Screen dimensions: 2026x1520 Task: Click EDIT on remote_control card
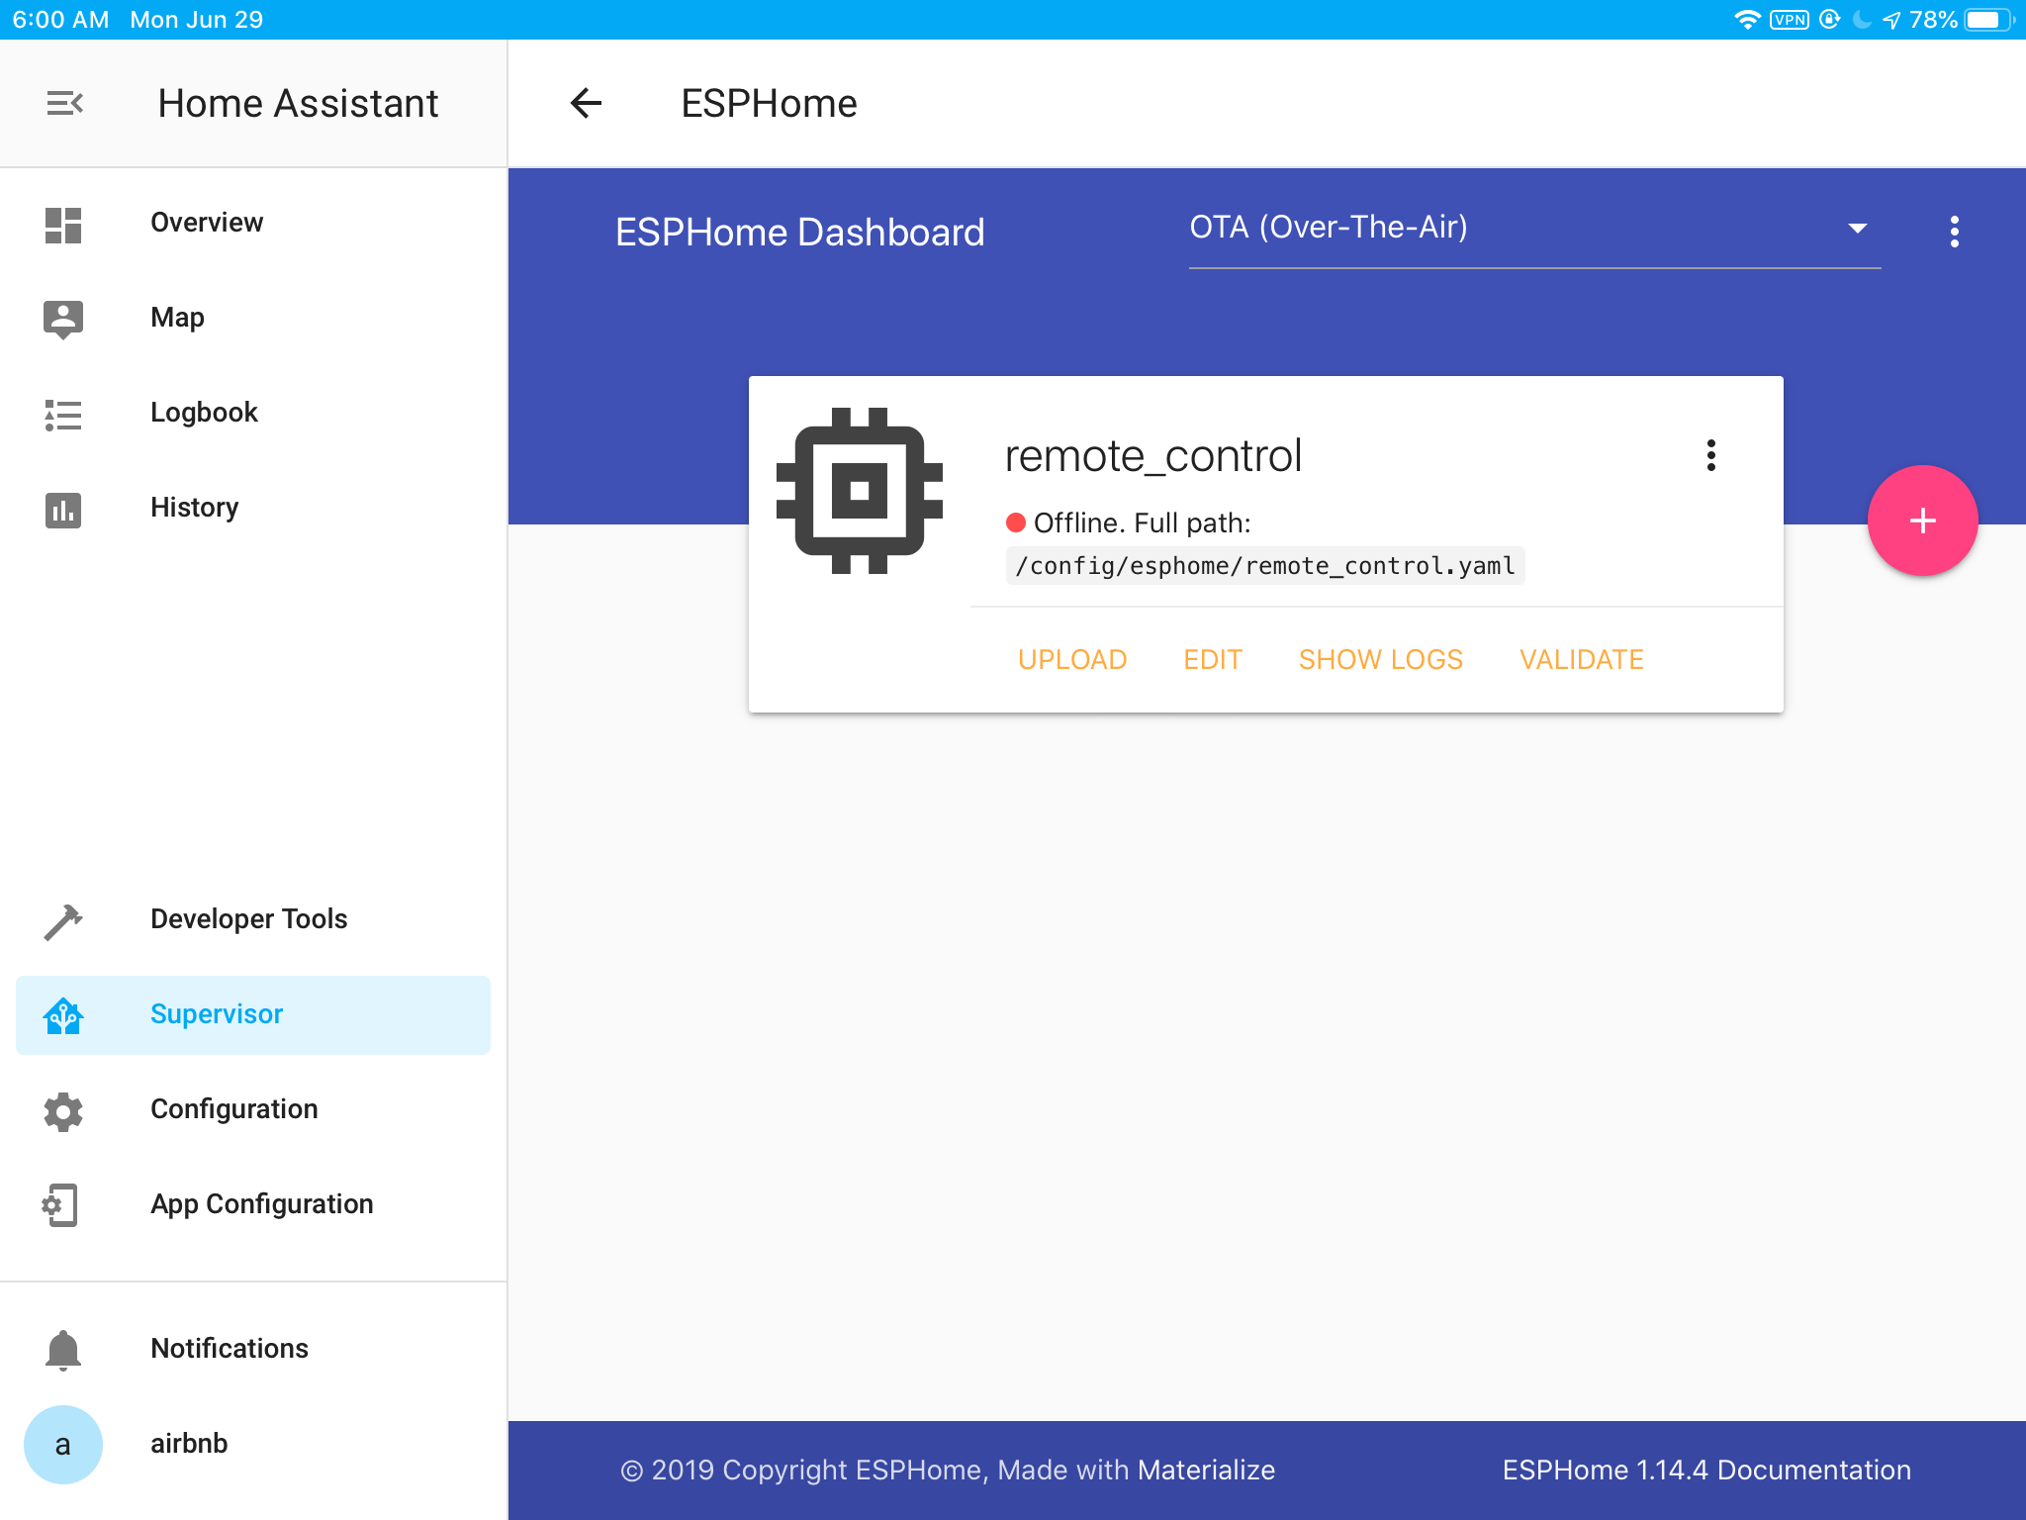(x=1213, y=660)
